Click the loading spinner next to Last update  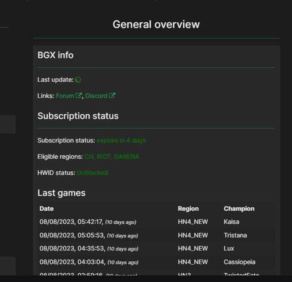[78, 80]
